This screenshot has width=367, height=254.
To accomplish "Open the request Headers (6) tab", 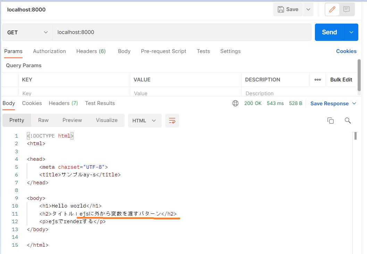I will point(91,51).
